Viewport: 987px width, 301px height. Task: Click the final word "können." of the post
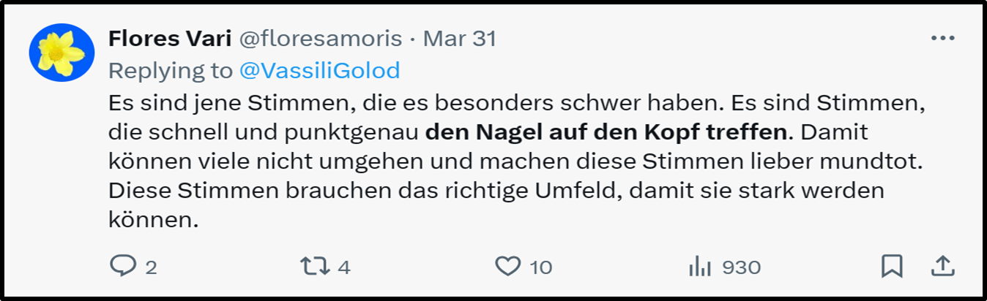point(153,221)
